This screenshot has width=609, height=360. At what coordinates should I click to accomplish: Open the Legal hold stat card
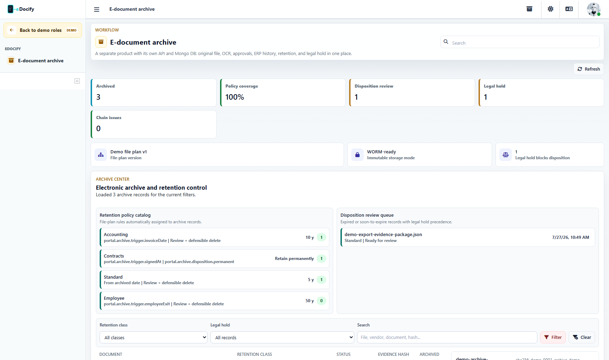541,93
